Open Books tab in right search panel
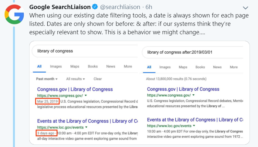This screenshot has height=147, width=258. 200,67
